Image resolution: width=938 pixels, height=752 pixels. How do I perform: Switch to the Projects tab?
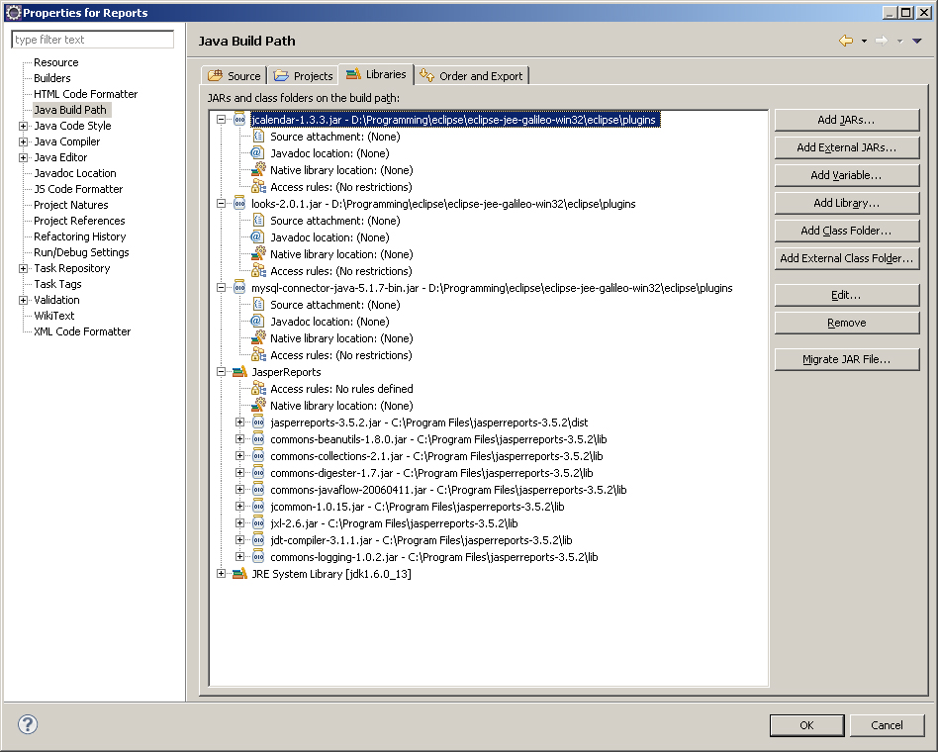pyautogui.click(x=303, y=76)
